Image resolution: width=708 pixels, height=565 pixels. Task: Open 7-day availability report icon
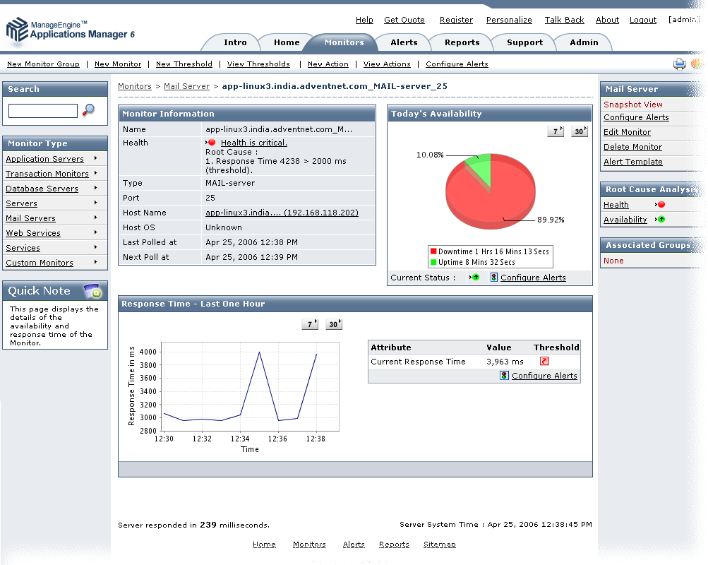tap(556, 131)
